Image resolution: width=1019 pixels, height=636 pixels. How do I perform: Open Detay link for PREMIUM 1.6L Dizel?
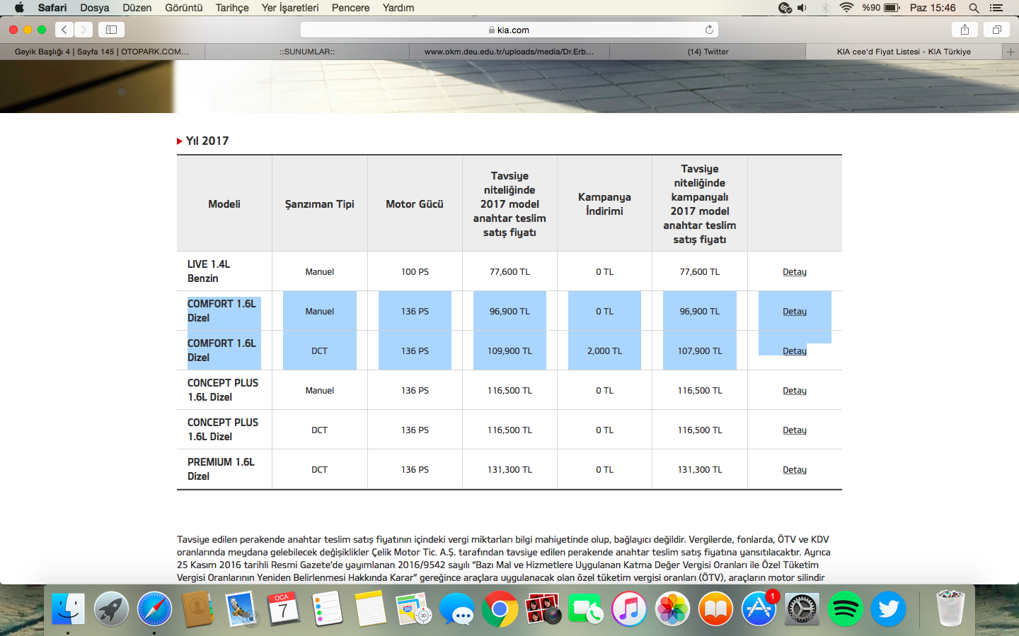click(795, 470)
